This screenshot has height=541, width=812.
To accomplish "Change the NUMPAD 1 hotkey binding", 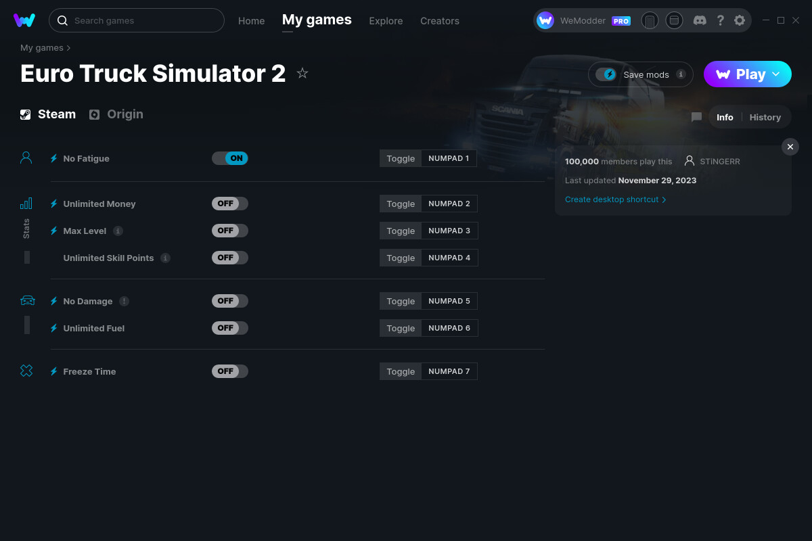I will click(449, 158).
